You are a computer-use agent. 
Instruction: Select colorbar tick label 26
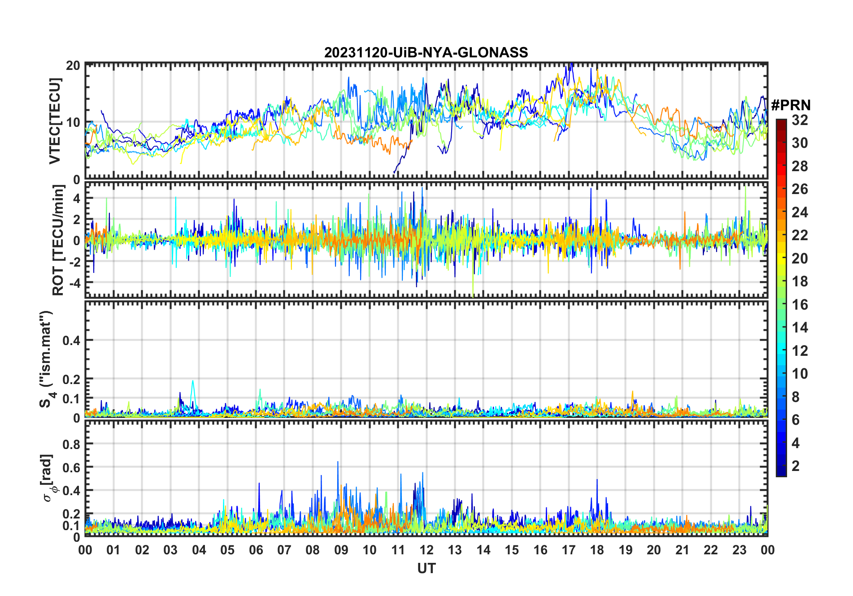[x=800, y=189]
